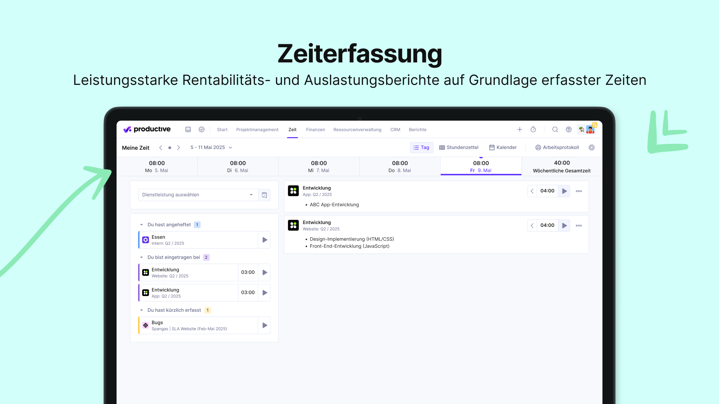The image size is (719, 404).
Task: Switch to the Stundenzettel view
Action: 459,147
